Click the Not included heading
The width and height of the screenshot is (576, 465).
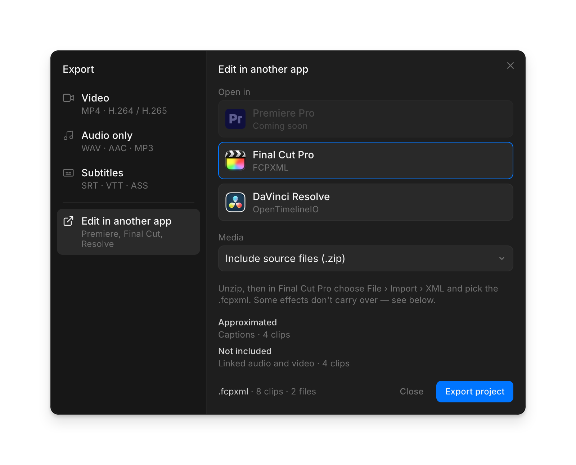(245, 351)
